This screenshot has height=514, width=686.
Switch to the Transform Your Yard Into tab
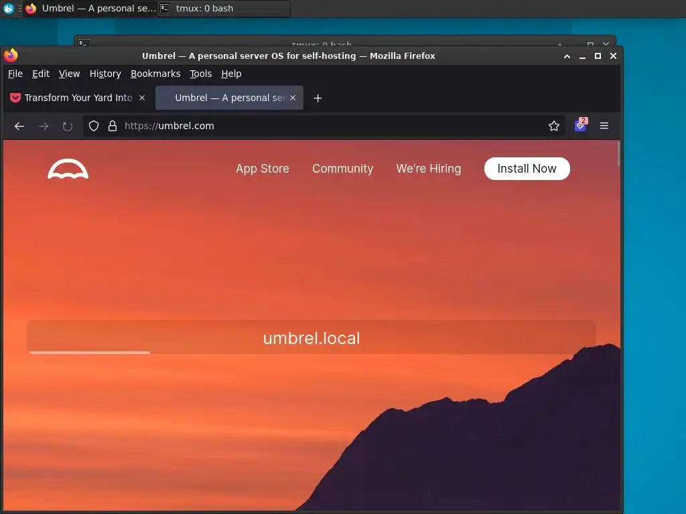tap(78, 98)
